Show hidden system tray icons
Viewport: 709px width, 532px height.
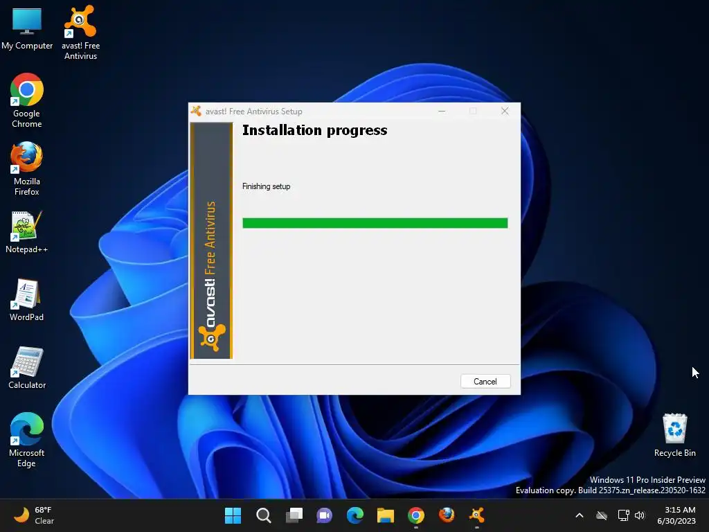(580, 515)
